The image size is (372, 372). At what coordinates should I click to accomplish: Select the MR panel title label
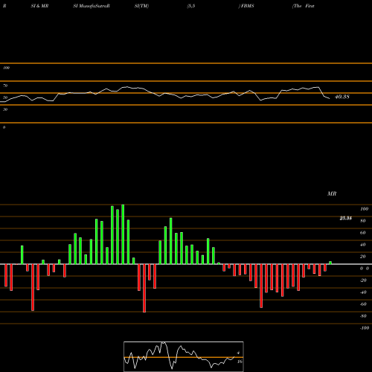(x=332, y=193)
